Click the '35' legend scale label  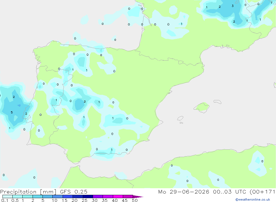coord(105,200)
